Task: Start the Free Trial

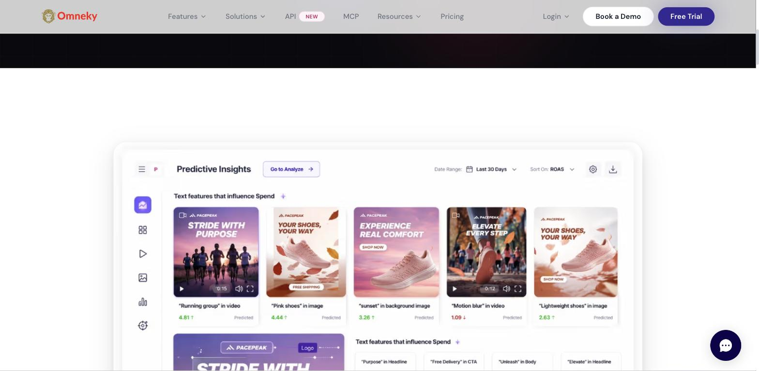Action: [x=686, y=16]
